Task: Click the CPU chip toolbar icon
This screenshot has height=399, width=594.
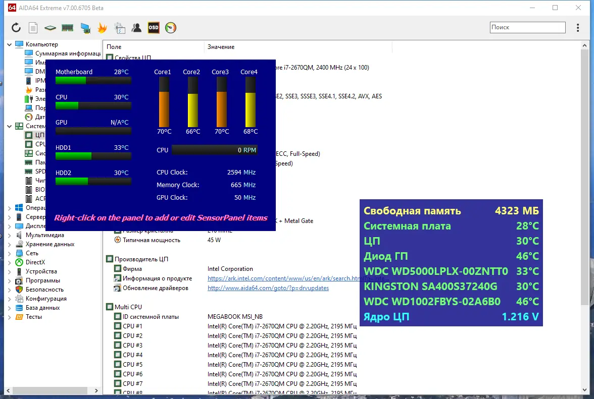Action: (x=50, y=28)
